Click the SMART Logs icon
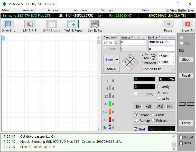Screen dimensions: 196x152 (51, 24)
